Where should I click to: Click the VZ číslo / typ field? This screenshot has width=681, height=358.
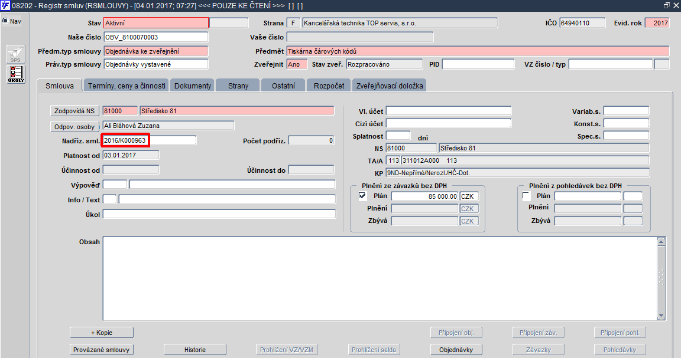pos(611,64)
